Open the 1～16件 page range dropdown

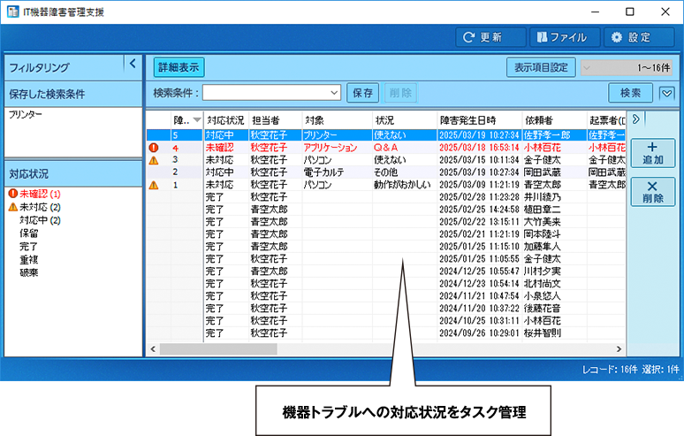(x=627, y=67)
